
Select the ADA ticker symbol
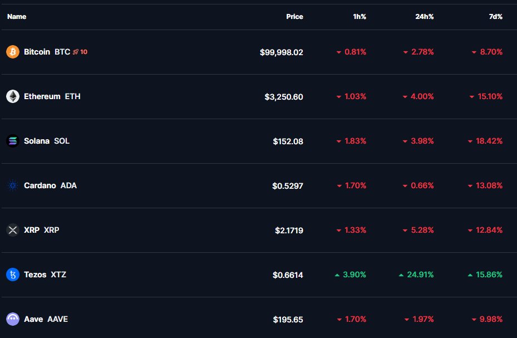tap(68, 185)
